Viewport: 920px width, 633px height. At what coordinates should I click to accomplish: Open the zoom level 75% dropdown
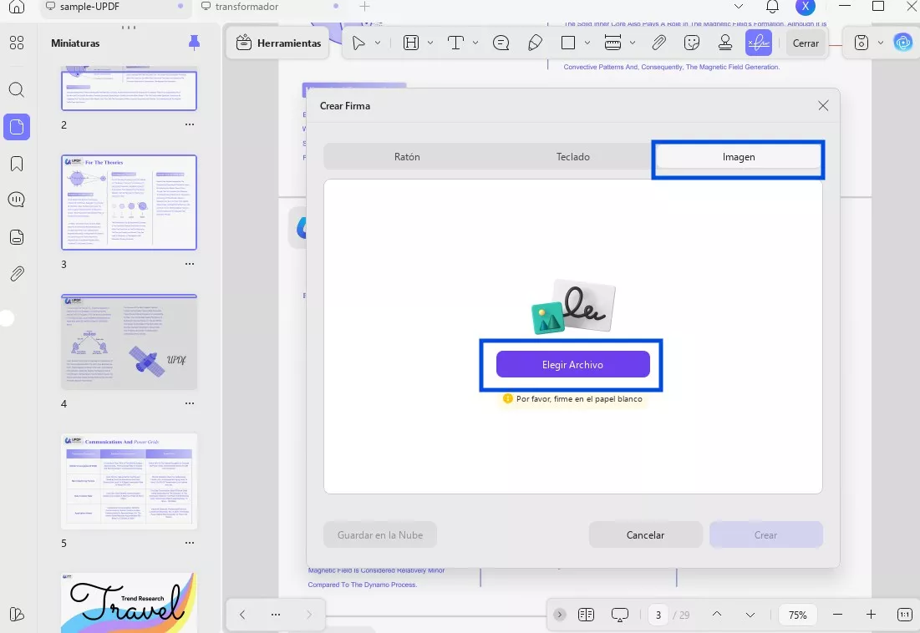797,615
